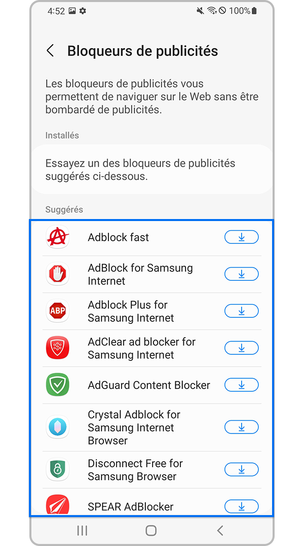Tap the navigation bar back arrow

[220, 530]
